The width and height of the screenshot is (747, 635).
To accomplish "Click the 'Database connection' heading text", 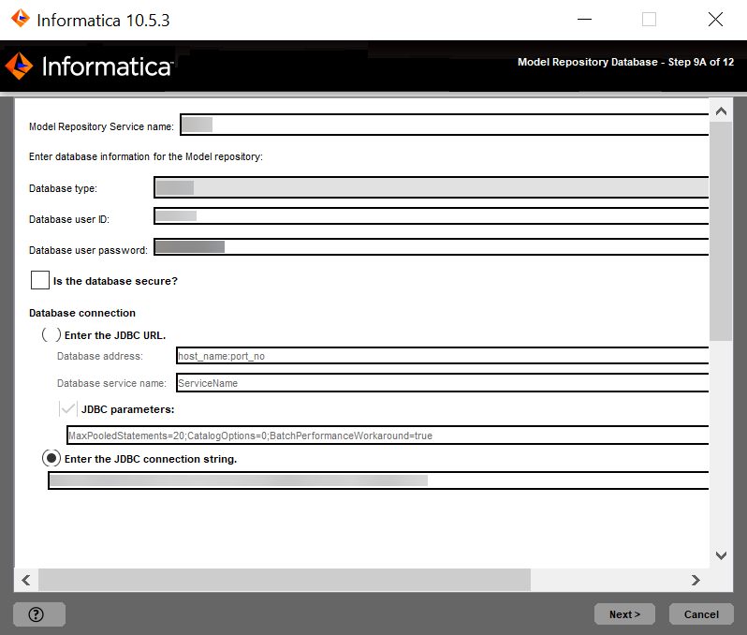I will pos(82,313).
